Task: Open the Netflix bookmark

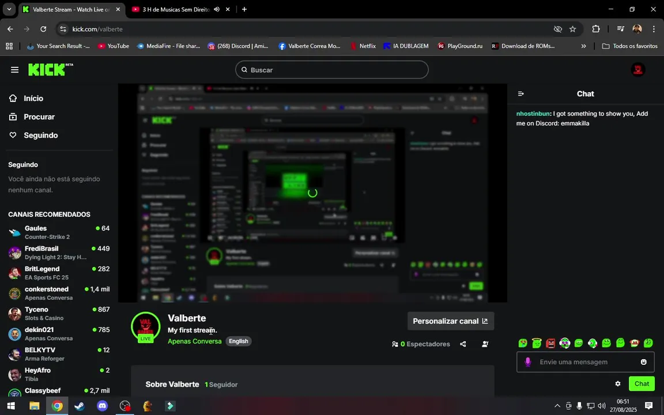Action: 363,46
